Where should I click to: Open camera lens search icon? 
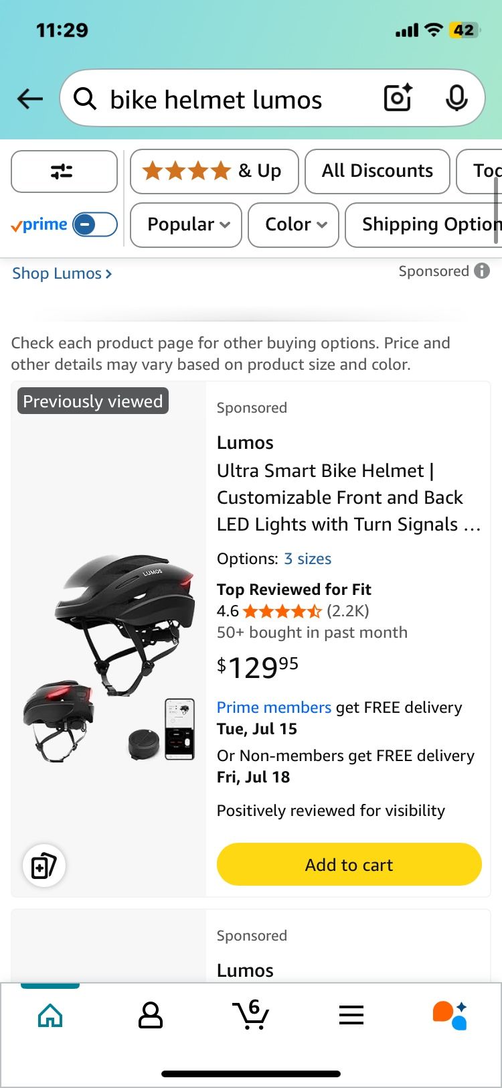pos(398,98)
